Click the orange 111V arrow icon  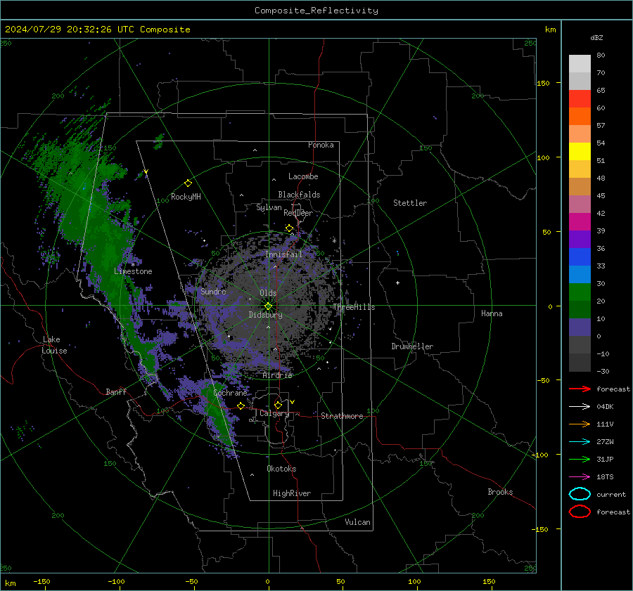point(580,424)
